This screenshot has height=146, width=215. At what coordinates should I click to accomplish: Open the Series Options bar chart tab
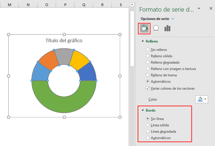(x=167, y=28)
